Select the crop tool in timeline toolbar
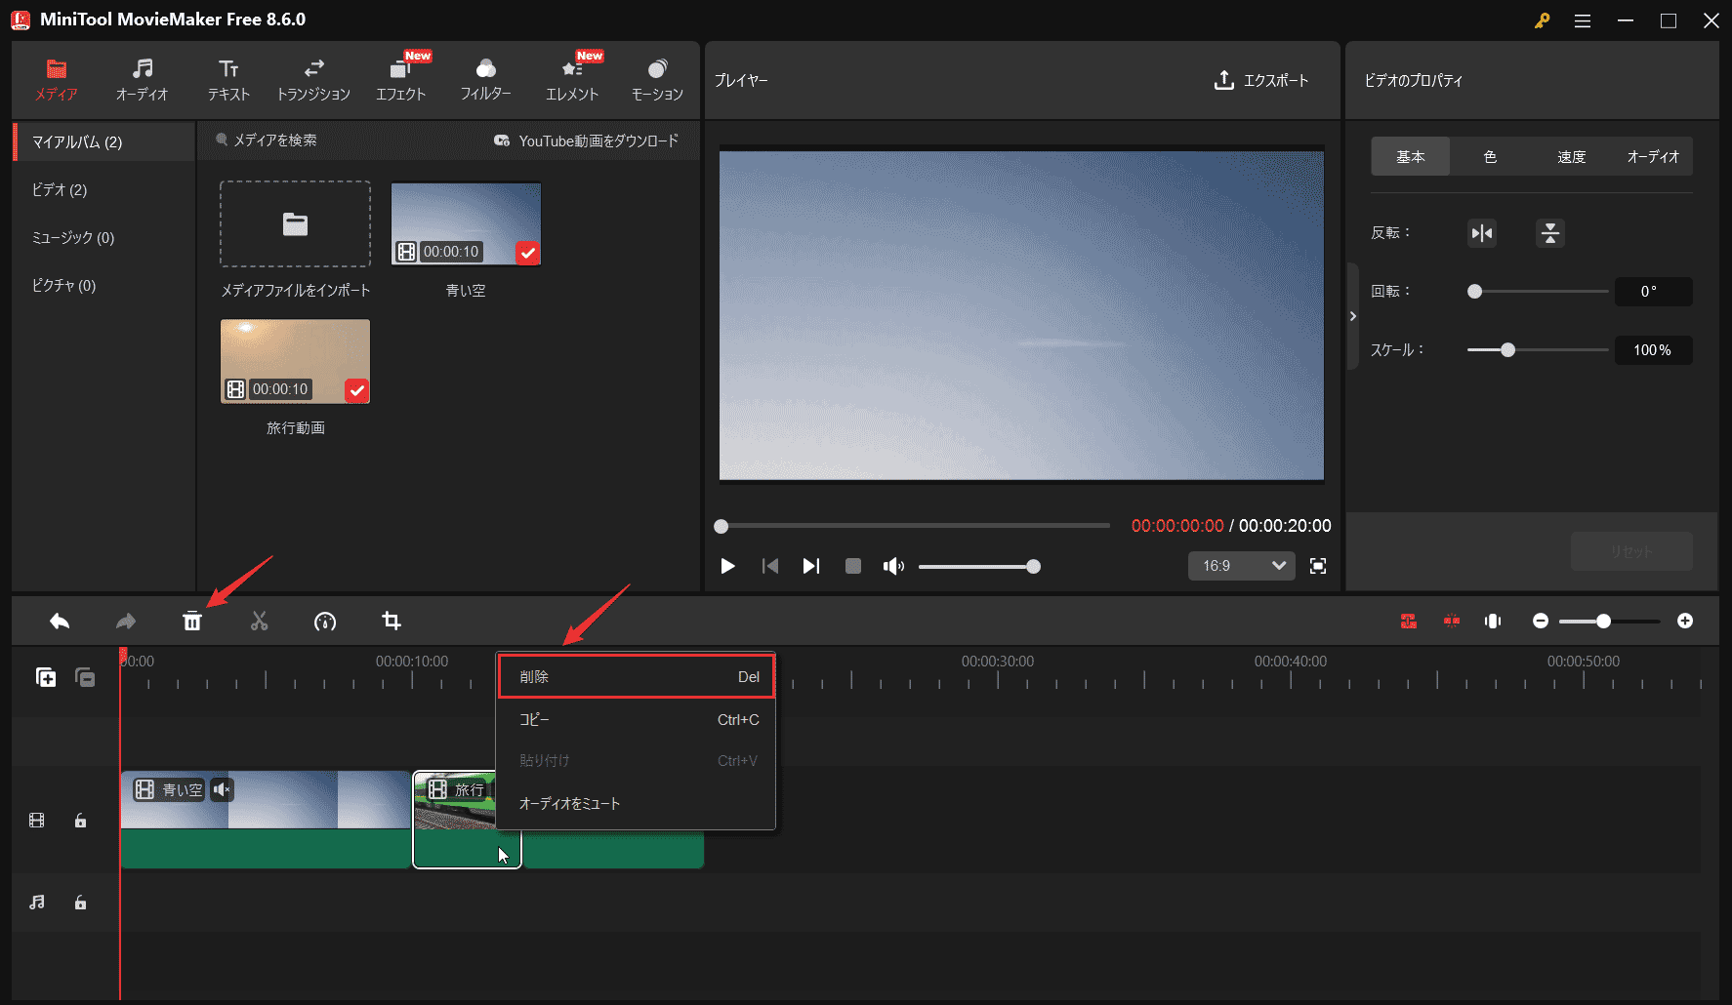Viewport: 1732px width, 1005px height. pos(392,621)
